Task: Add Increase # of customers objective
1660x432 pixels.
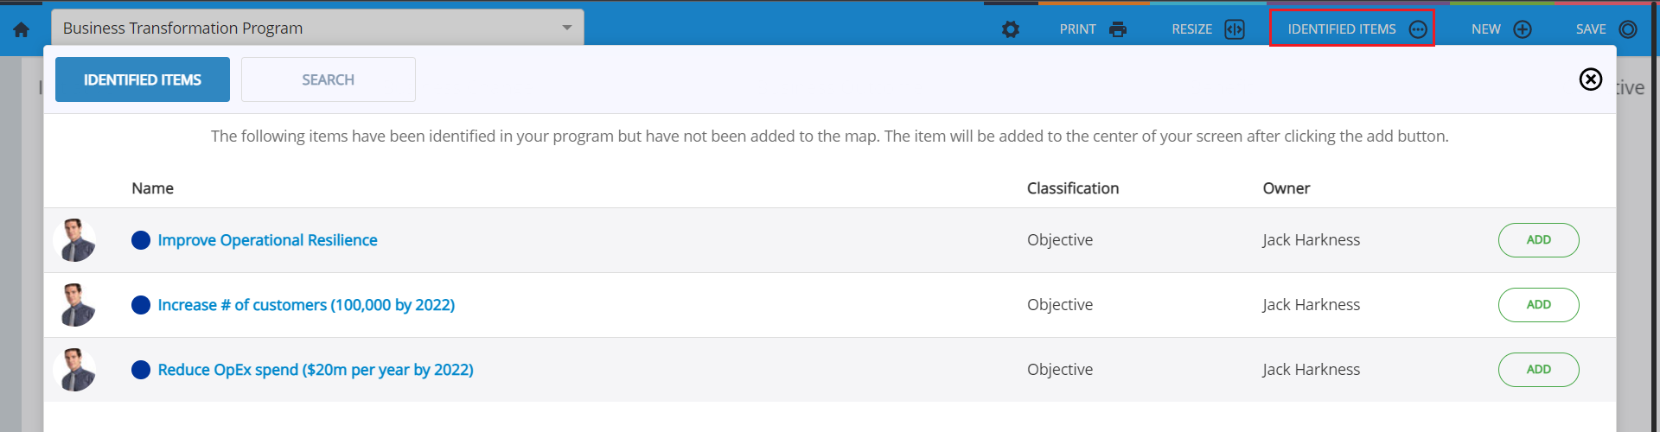Action: click(x=1539, y=305)
